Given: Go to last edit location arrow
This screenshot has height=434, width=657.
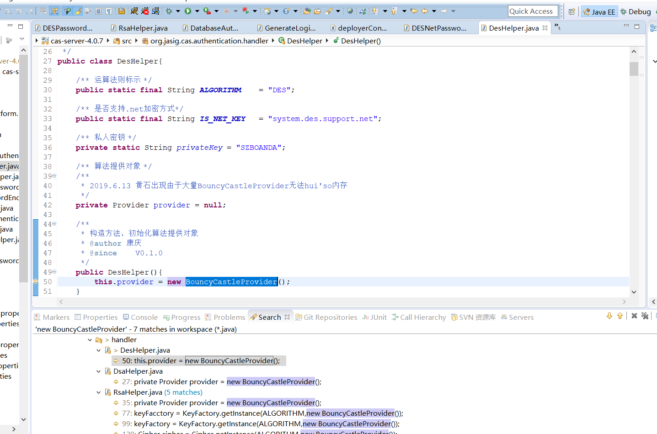Looking at the screenshot, I should pos(414,11).
